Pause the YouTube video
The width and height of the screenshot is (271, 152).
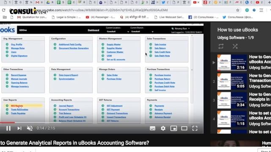(x=8, y=128)
